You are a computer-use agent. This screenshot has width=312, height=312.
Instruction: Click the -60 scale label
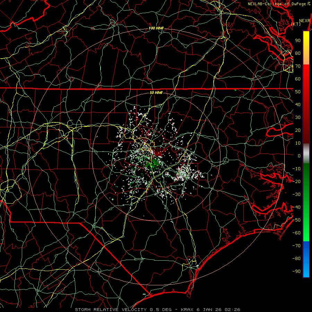point(296,233)
